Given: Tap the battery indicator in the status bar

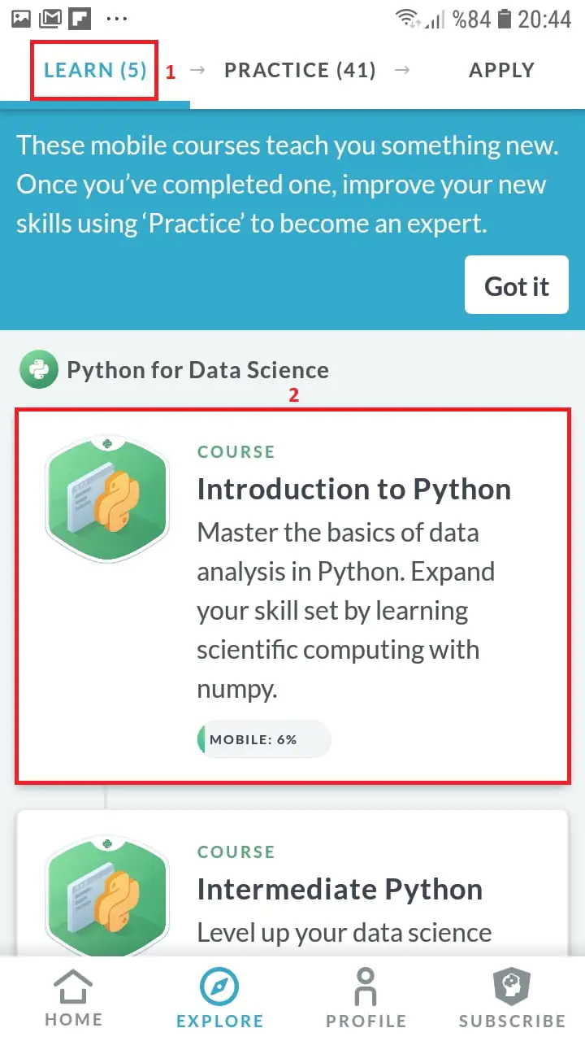Looking at the screenshot, I should pyautogui.click(x=505, y=18).
